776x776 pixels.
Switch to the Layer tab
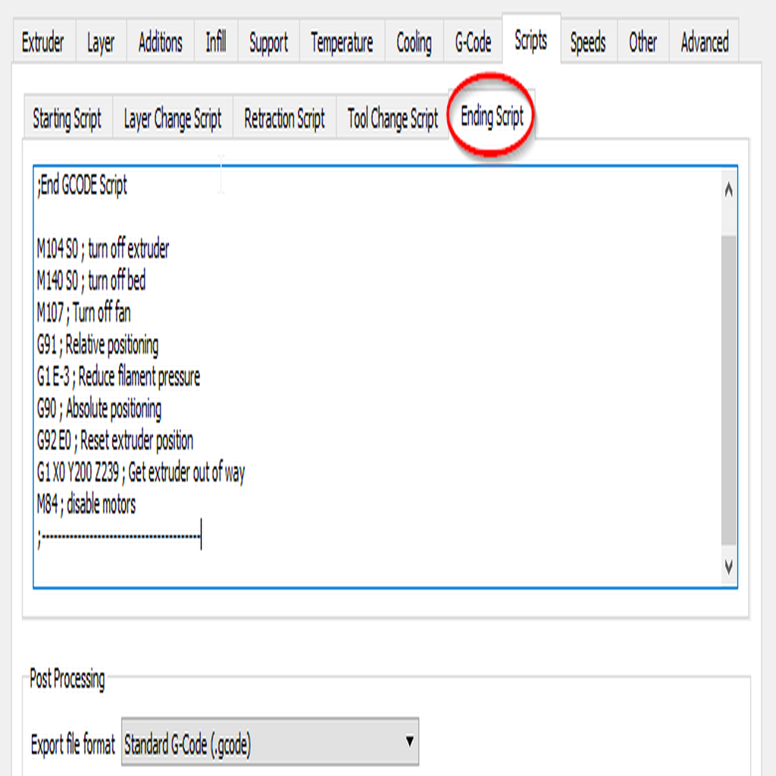(101, 42)
